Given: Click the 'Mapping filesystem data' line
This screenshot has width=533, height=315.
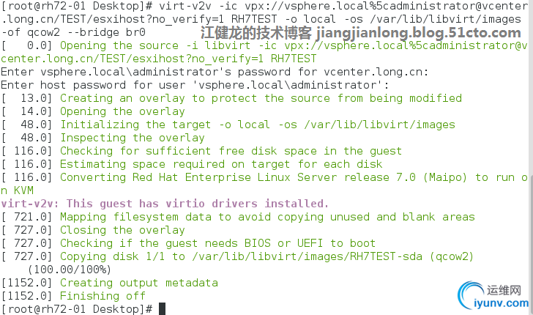Looking at the screenshot, I should click(267, 217).
